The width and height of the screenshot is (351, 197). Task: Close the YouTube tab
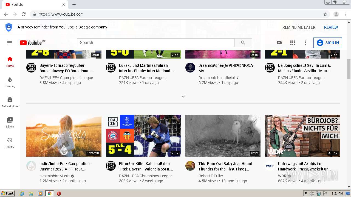tap(64, 5)
